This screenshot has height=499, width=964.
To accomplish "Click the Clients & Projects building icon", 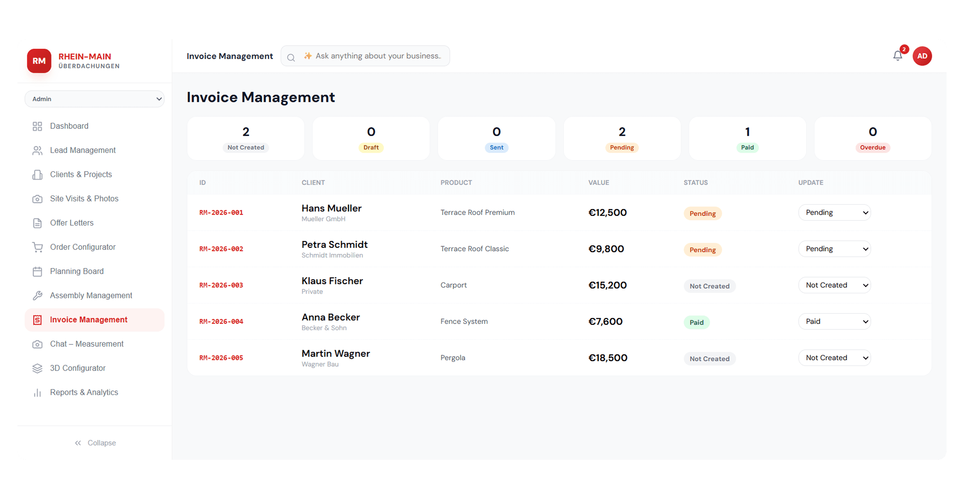I will pyautogui.click(x=37, y=175).
